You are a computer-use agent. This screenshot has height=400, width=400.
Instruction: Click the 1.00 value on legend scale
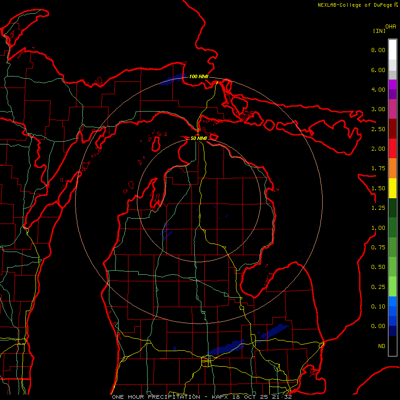tap(378, 228)
